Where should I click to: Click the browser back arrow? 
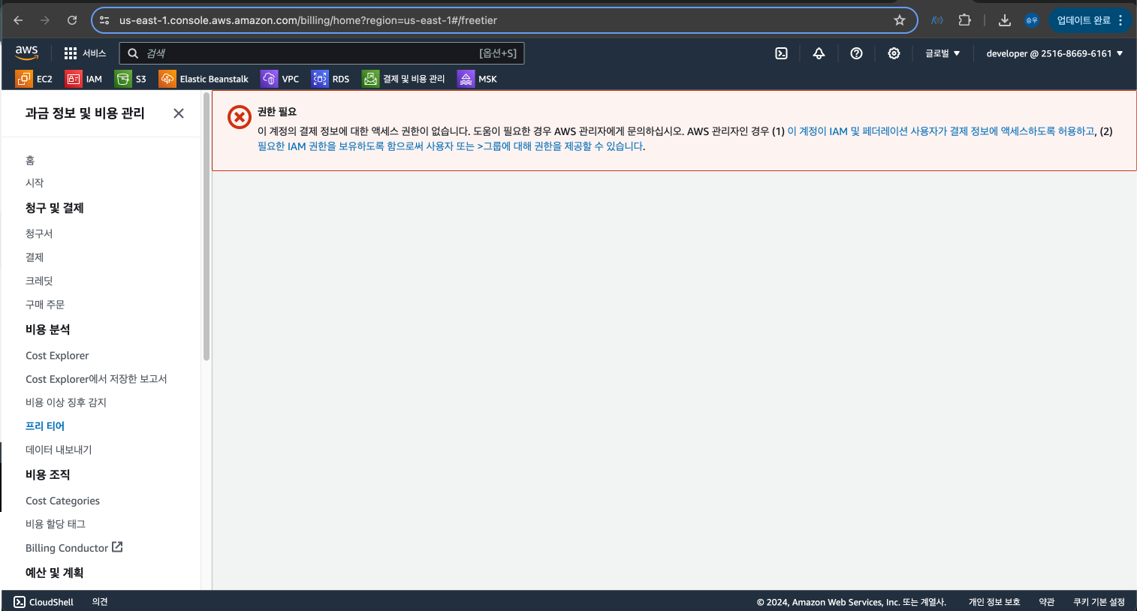pyautogui.click(x=18, y=20)
